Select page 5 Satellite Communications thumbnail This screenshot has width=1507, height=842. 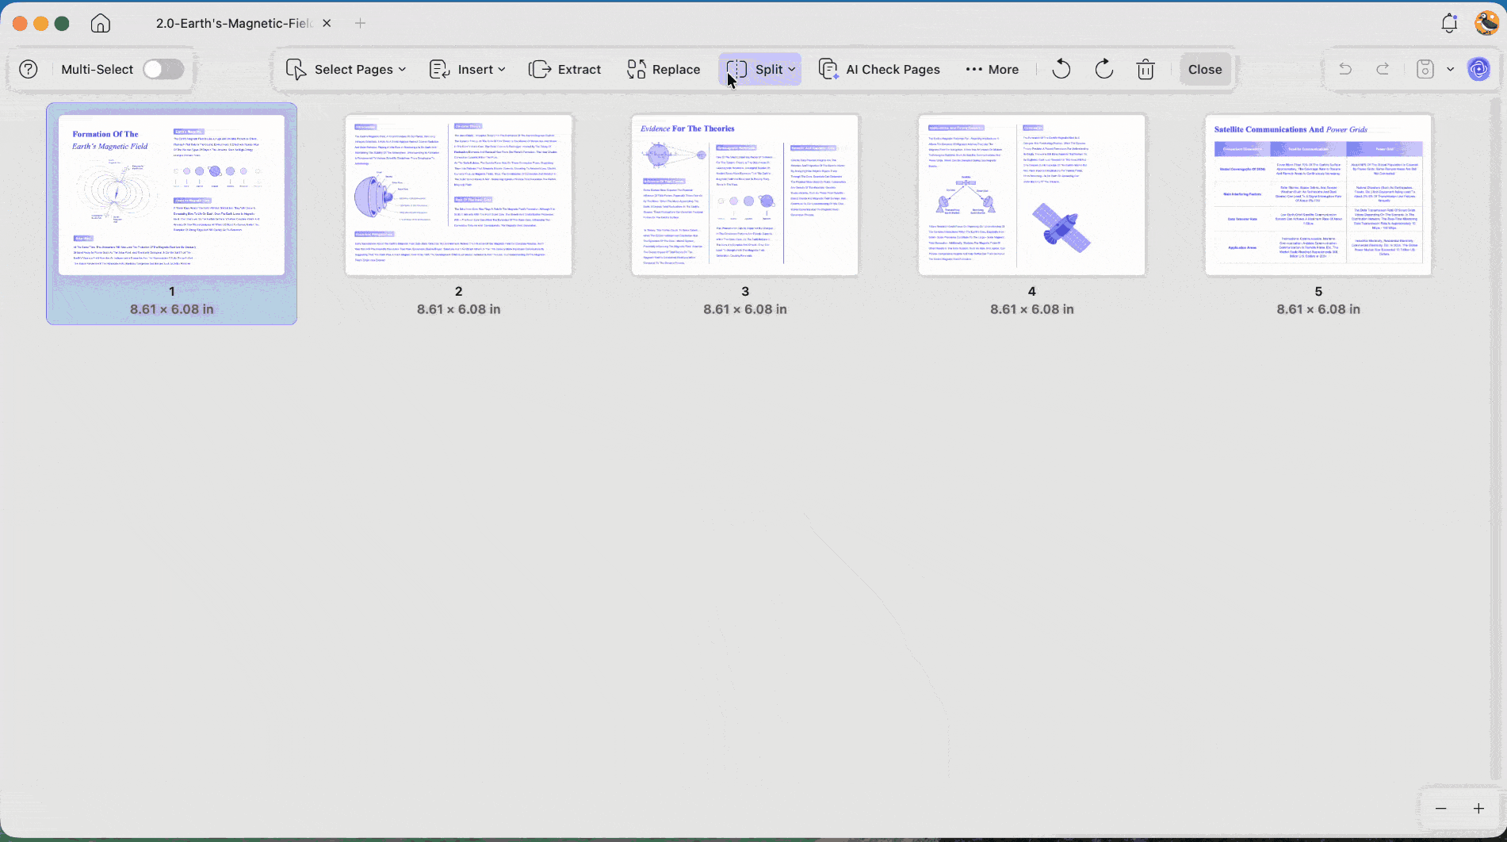click(1318, 196)
